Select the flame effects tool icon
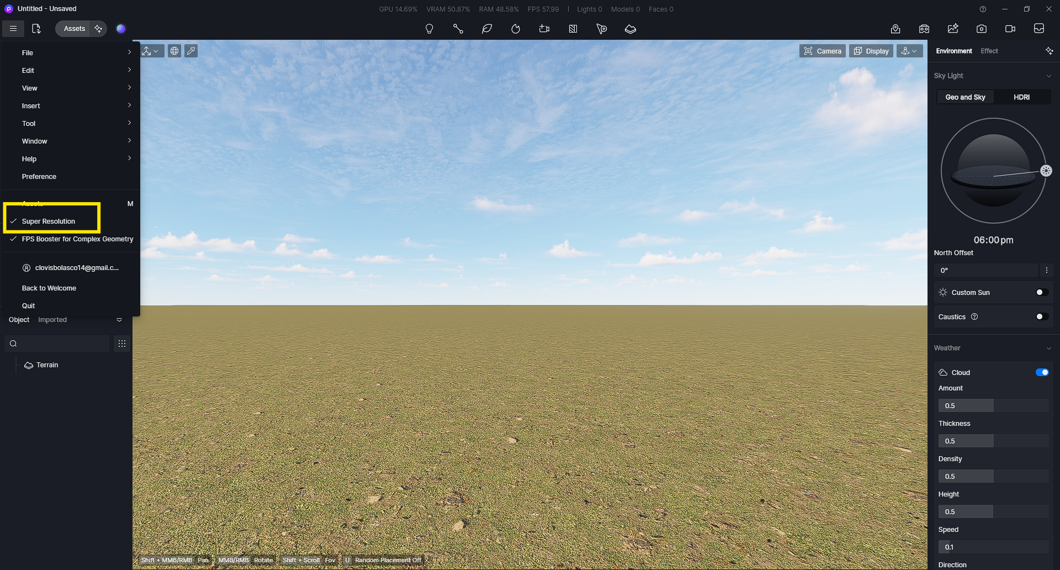The width and height of the screenshot is (1060, 570). pos(515,29)
